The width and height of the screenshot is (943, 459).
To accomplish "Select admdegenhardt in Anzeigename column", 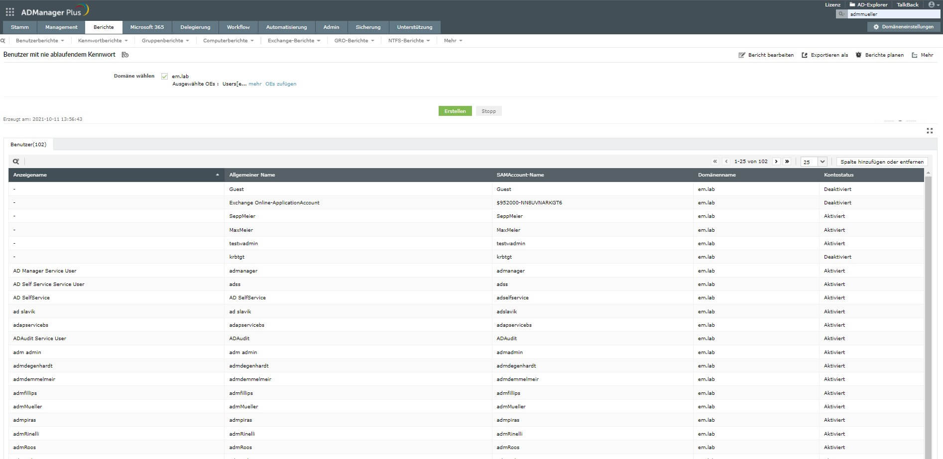I will click(x=33, y=366).
